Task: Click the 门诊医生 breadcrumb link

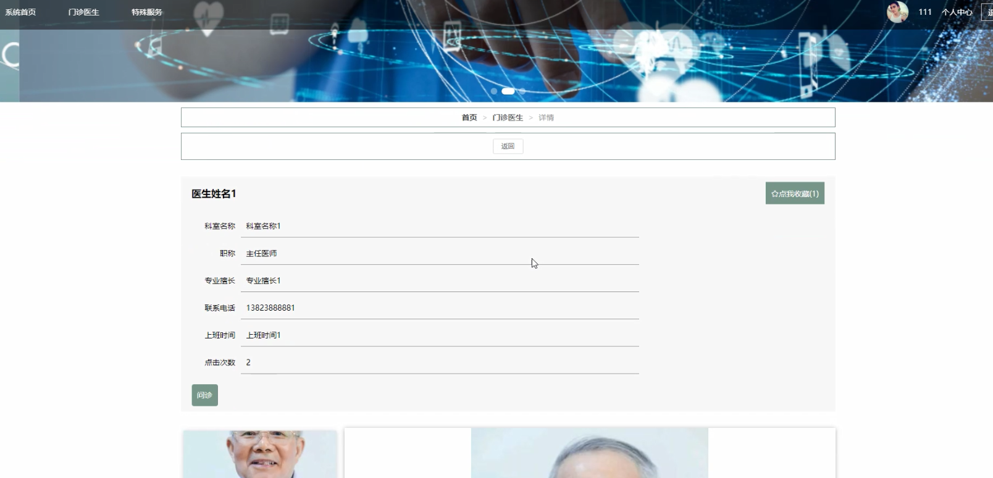Action: (x=508, y=117)
